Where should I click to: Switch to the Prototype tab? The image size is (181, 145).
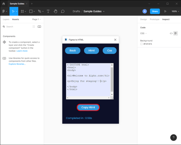[155, 19]
